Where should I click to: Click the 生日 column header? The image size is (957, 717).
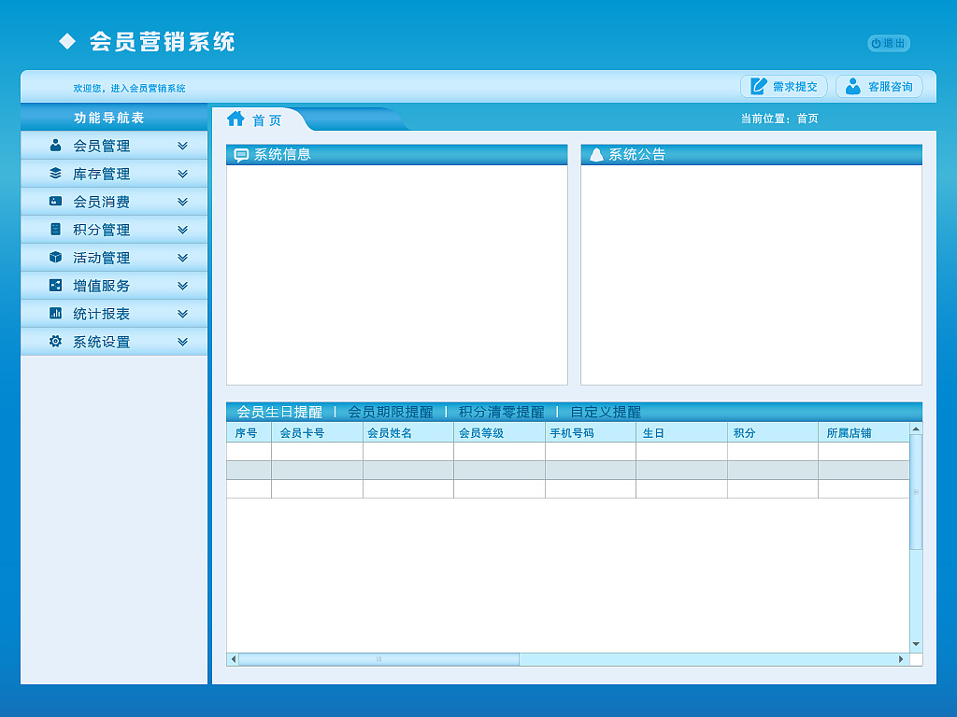tap(681, 433)
